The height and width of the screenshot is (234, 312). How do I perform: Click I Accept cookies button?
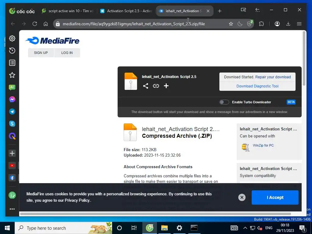[x=275, y=197]
